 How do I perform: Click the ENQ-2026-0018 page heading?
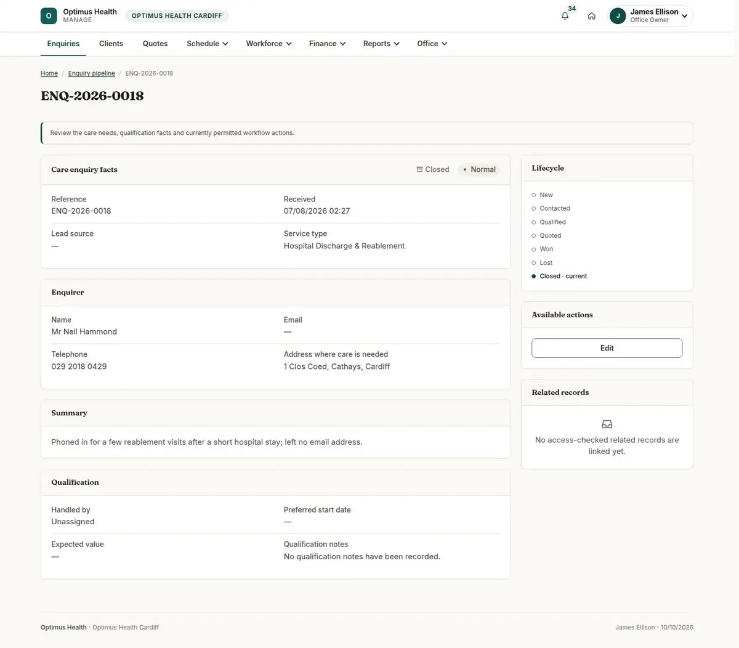click(92, 95)
